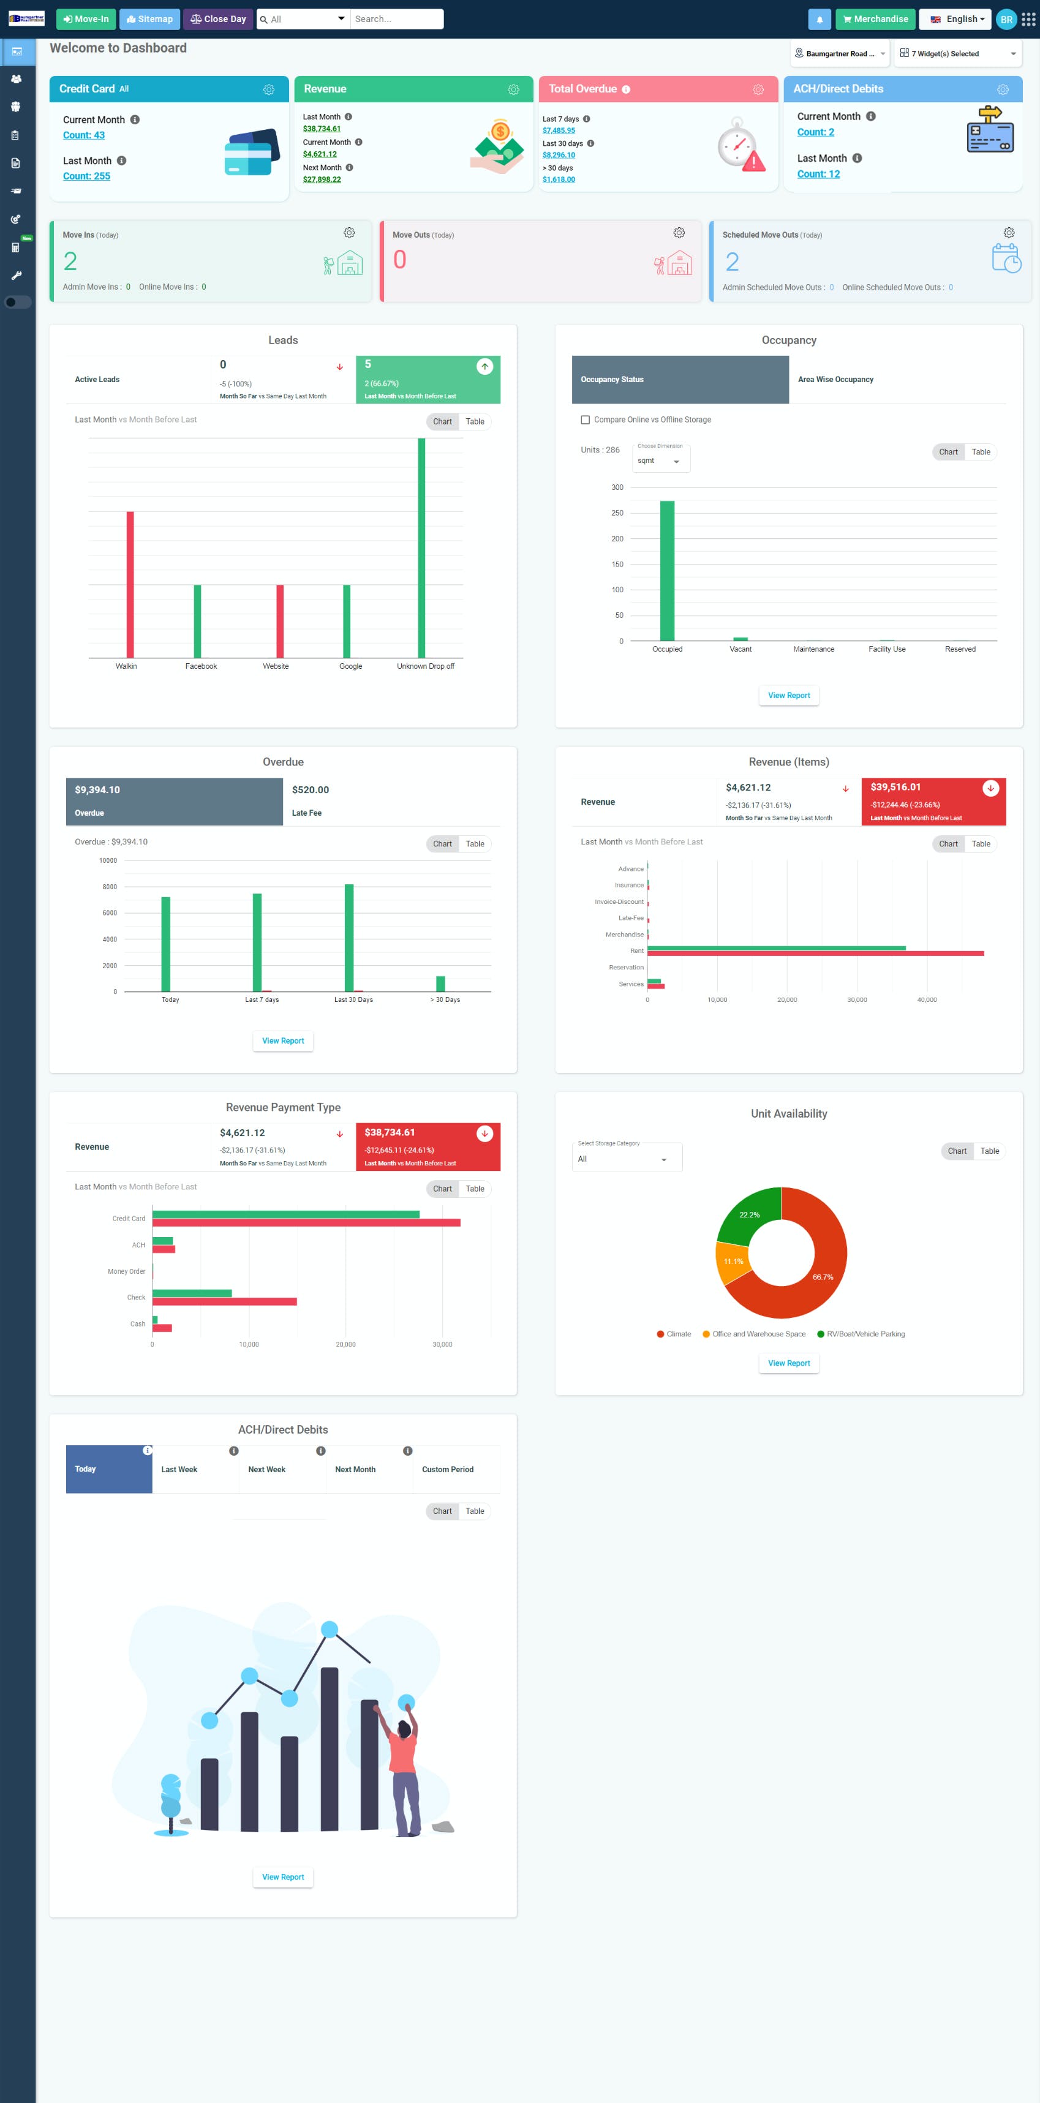Open the dashboard icon in the sidebar

click(x=17, y=51)
